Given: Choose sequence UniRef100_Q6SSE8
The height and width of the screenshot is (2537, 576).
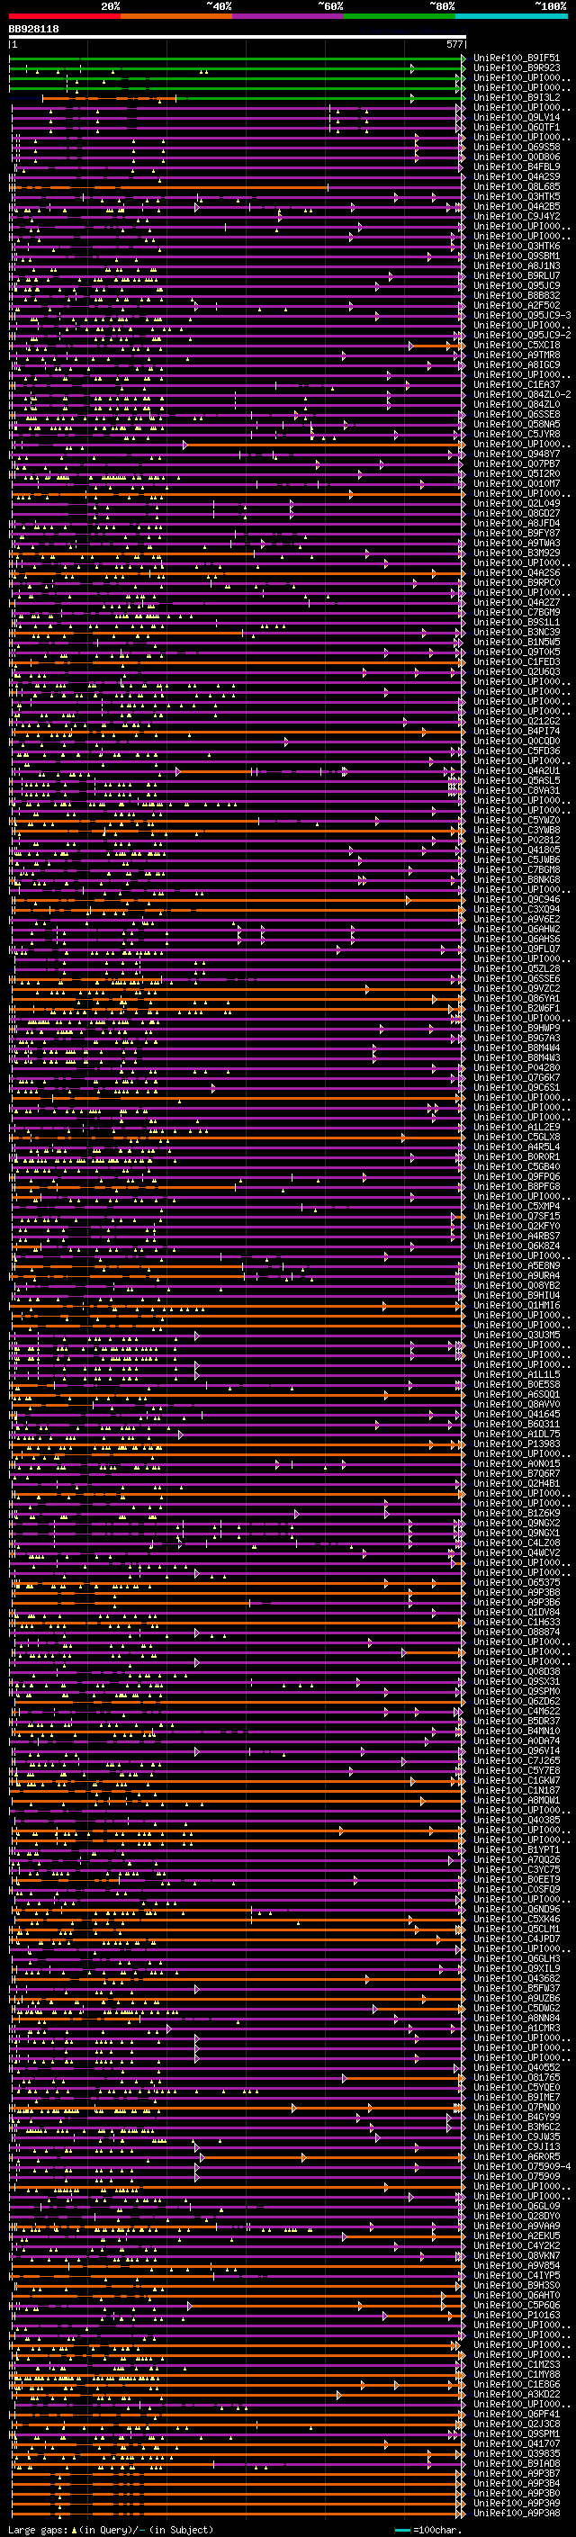Looking at the screenshot, I should [516, 414].
